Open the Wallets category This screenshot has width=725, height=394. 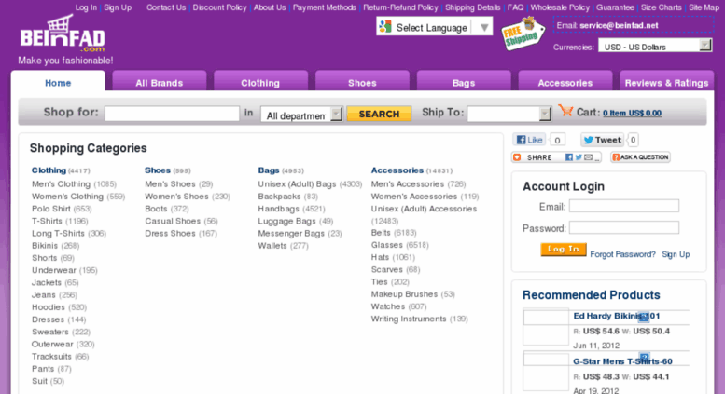point(272,246)
